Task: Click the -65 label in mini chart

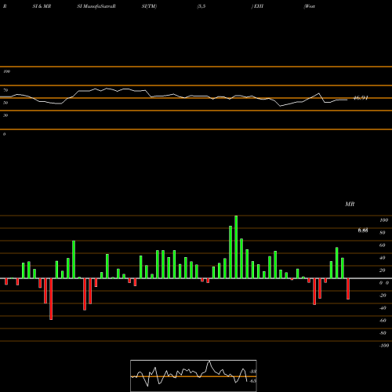Action: click(252, 381)
